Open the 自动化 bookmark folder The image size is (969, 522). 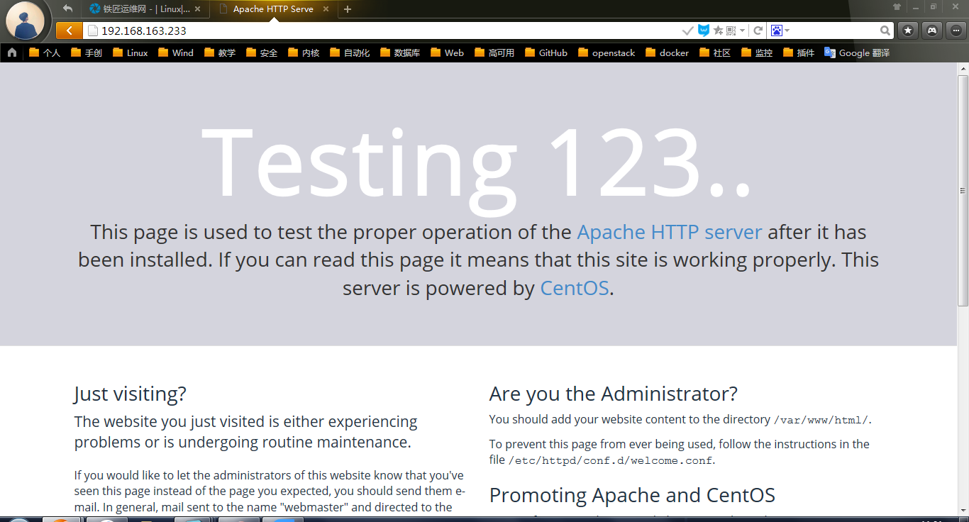point(350,52)
